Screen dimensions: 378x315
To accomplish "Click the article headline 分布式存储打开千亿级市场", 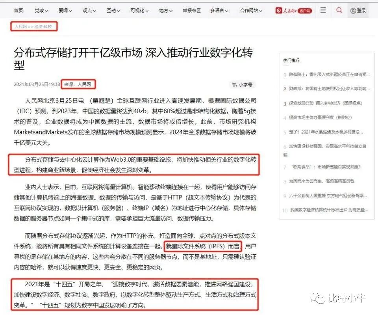I will coord(133,59).
